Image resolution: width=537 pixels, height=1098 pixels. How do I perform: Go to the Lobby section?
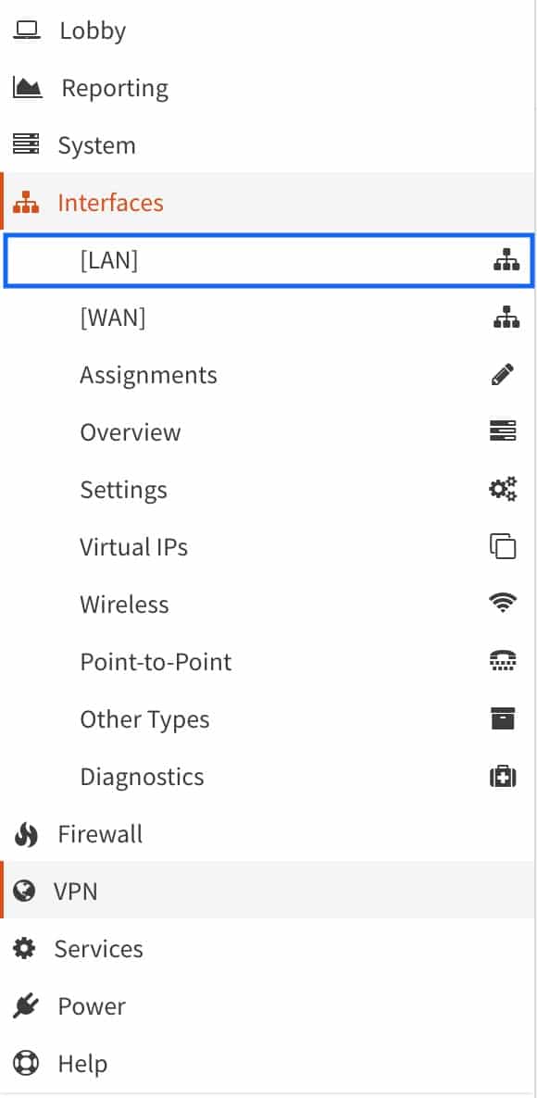pyautogui.click(x=268, y=31)
